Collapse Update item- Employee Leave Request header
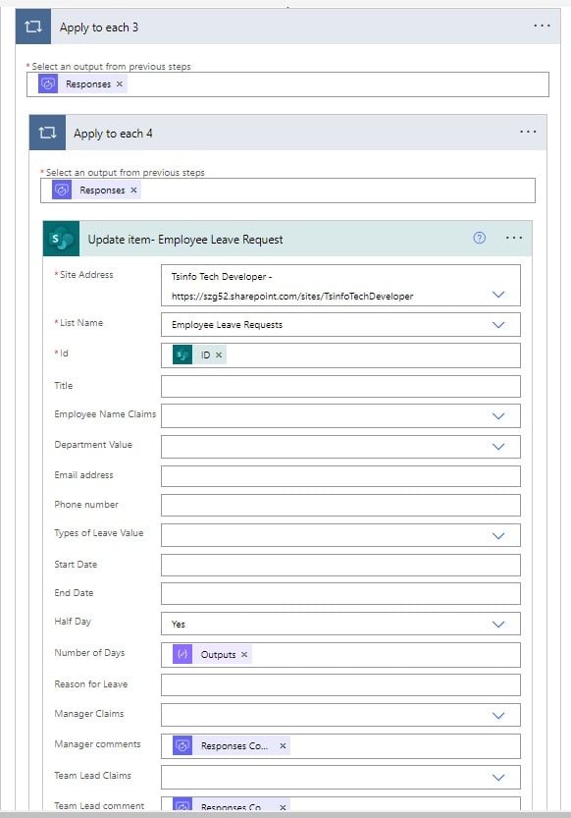571x818 pixels. (x=185, y=240)
